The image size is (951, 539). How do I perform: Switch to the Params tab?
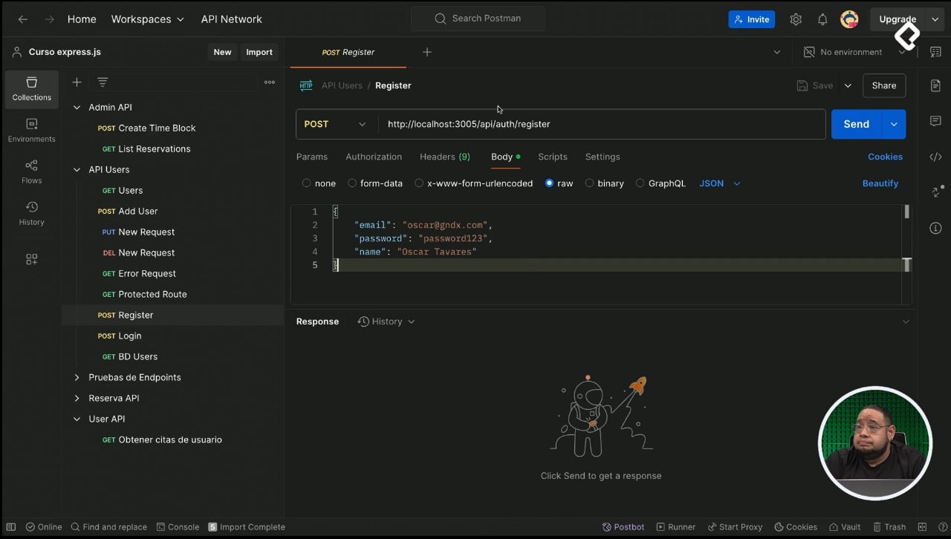[x=312, y=157]
